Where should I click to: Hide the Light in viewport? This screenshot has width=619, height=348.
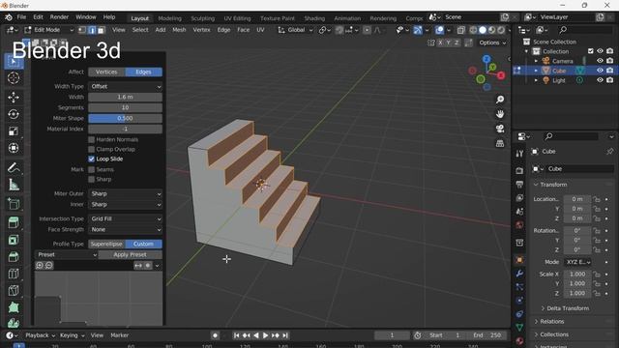(x=600, y=80)
